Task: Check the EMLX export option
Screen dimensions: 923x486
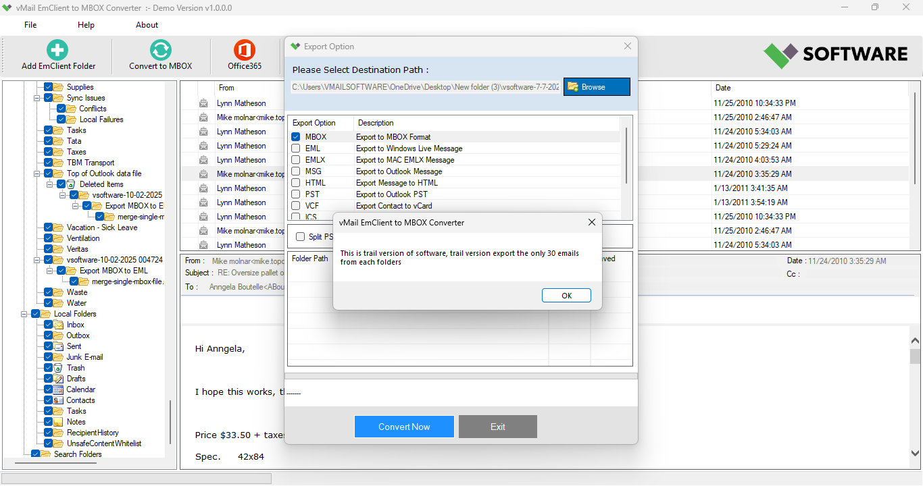Action: (296, 160)
